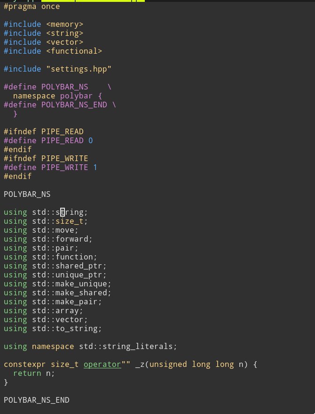Click the 'using std::to_string;' line
The height and width of the screenshot is (414, 315).
53,329
